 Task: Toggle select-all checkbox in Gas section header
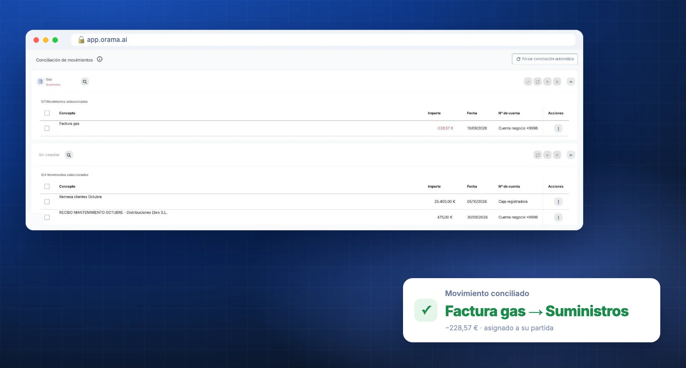coord(47,113)
